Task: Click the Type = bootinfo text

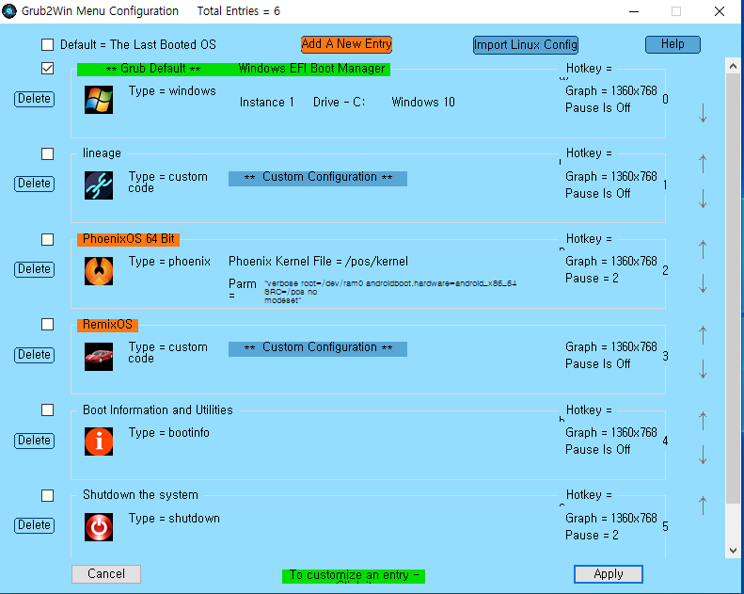Action: tap(169, 433)
